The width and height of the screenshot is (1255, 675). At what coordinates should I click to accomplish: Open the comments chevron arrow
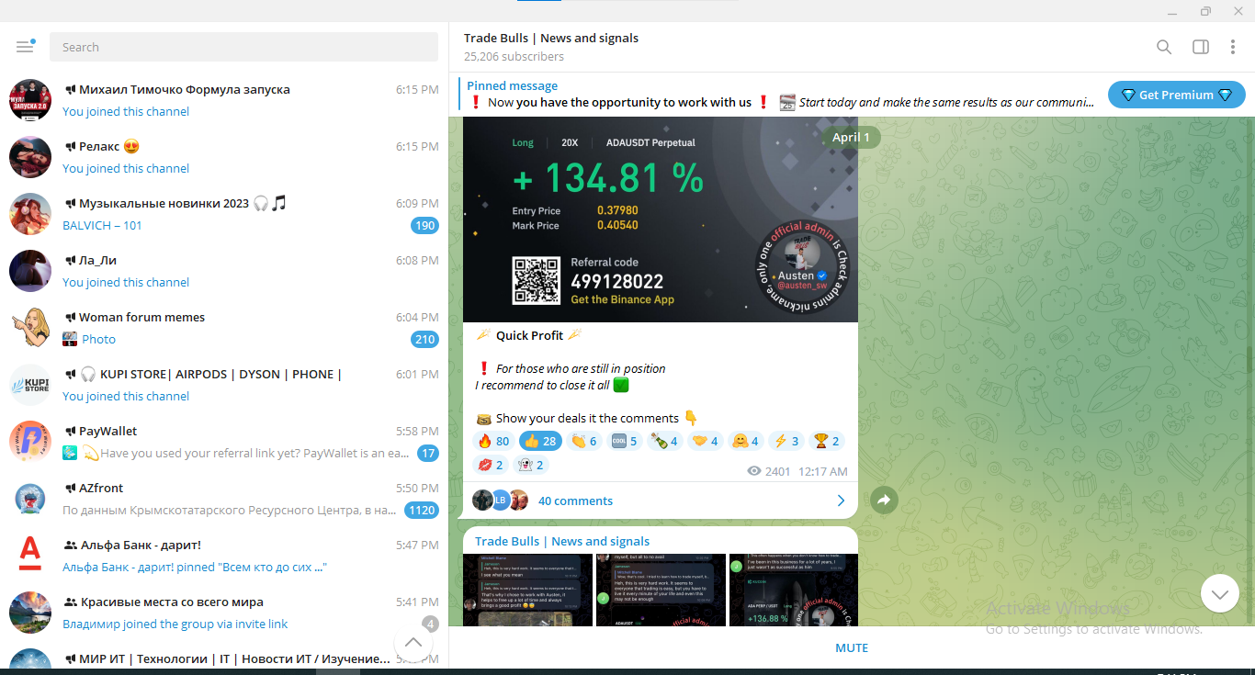point(841,501)
